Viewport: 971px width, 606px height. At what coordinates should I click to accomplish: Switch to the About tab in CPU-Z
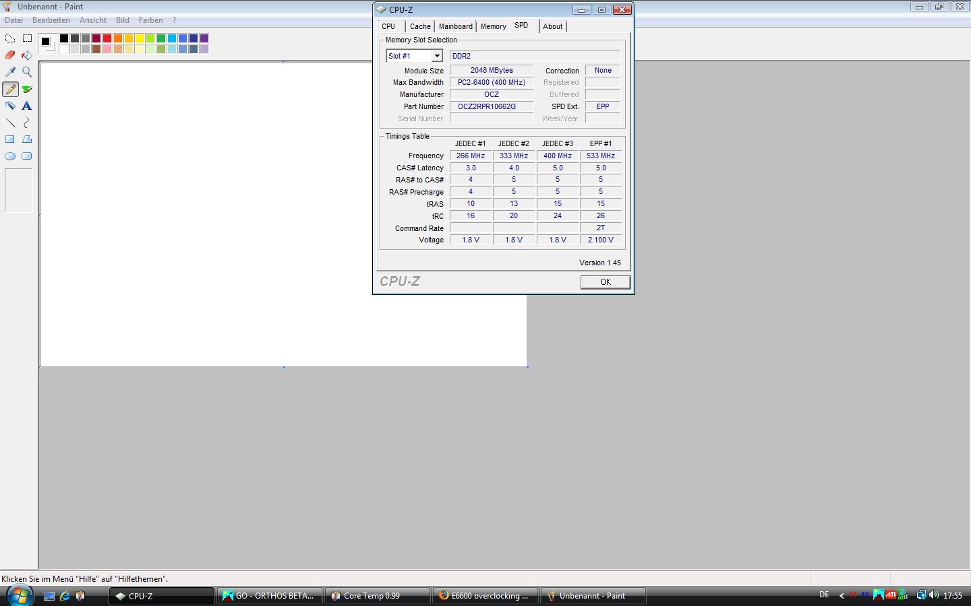(553, 26)
